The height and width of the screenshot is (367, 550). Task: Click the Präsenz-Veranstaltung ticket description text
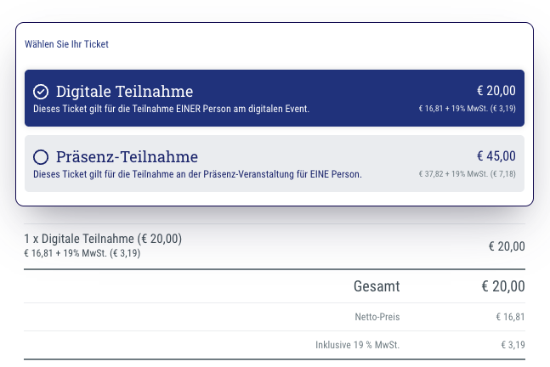click(x=197, y=175)
